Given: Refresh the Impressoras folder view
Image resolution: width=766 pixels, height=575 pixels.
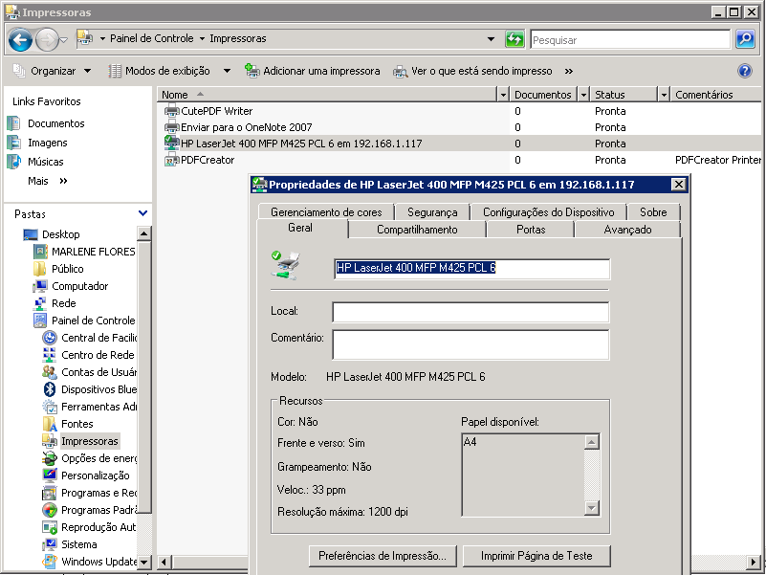Looking at the screenshot, I should [514, 39].
